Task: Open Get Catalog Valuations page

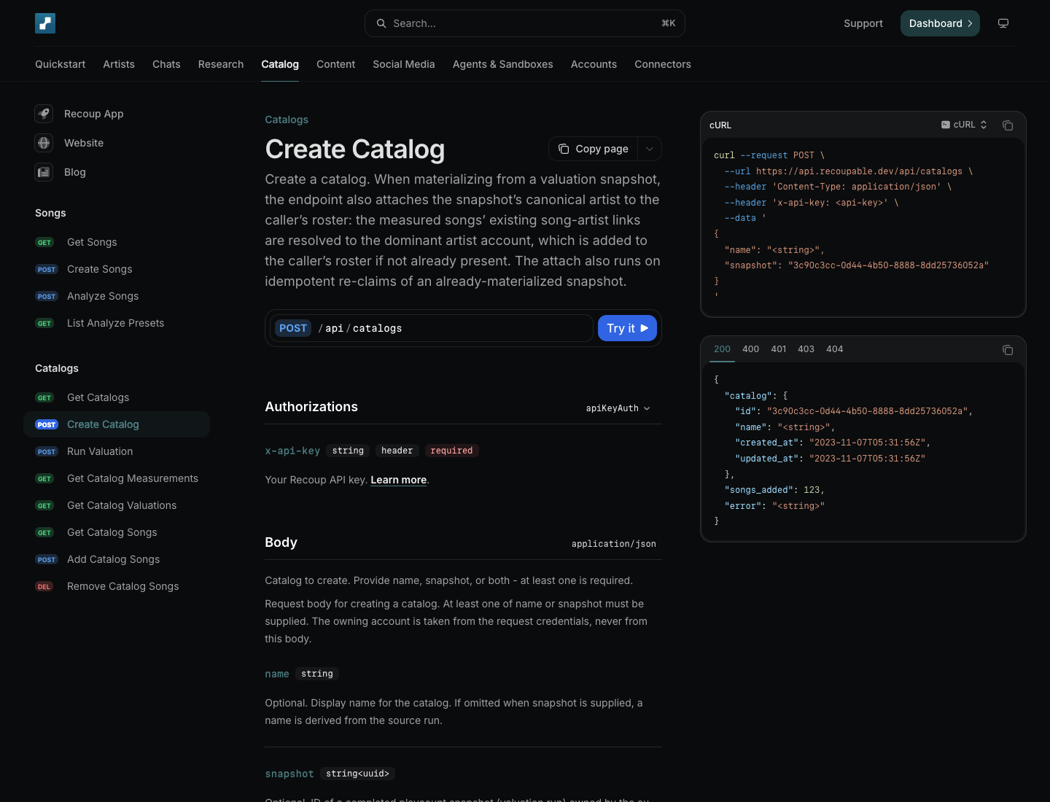Action: (117, 505)
